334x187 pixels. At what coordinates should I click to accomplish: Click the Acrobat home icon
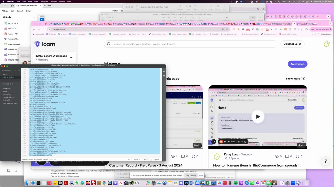point(12,5)
